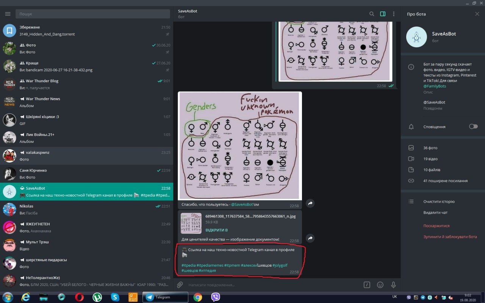Open Viber from the taskbar
This screenshot has height=303, width=485.
(x=216, y=297)
